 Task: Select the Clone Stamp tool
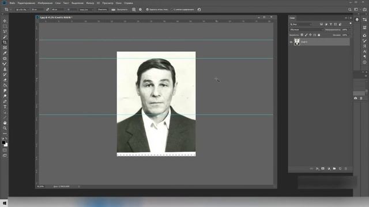pyautogui.click(x=5, y=69)
